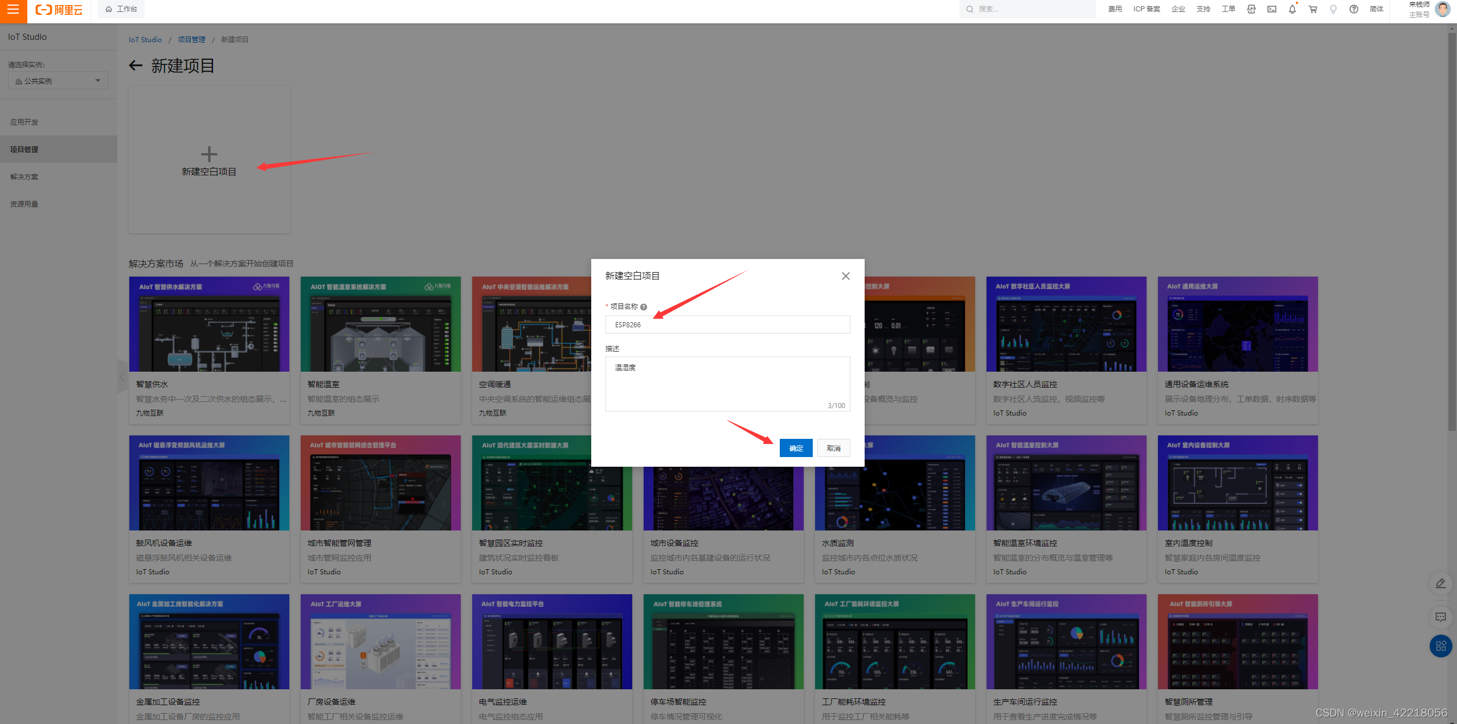Image resolution: width=1457 pixels, height=724 pixels.
Task: Open 应用开发 in the left sidebar
Action: click(24, 122)
